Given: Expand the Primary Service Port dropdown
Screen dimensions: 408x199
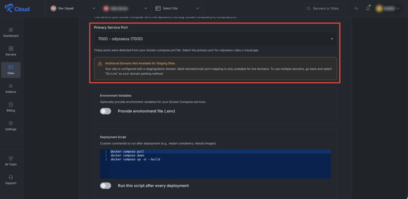Looking at the screenshot, I should (216, 39).
